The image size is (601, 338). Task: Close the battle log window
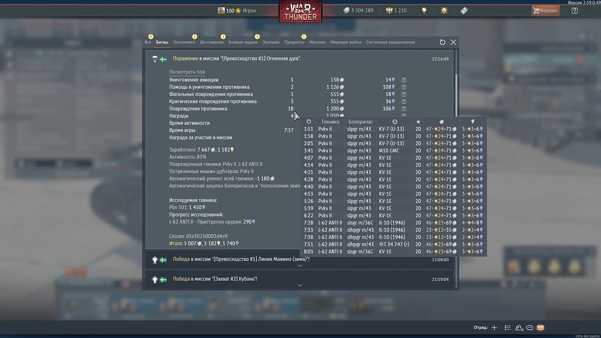point(453,42)
